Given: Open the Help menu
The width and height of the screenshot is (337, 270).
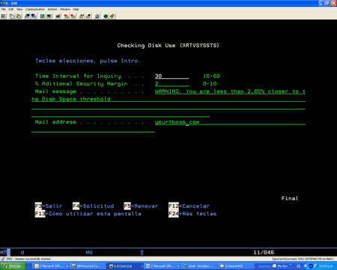Looking at the screenshot, I should 76,9.
